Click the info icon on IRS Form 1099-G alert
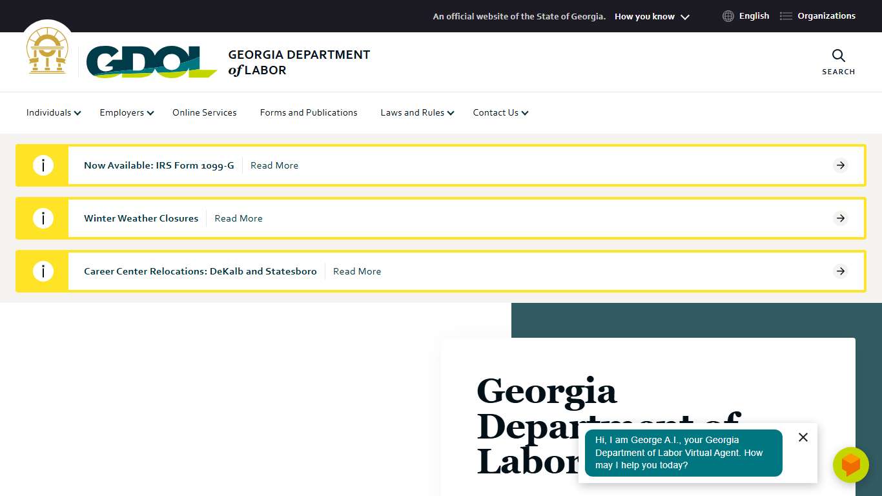This screenshot has height=496, width=882. tap(43, 165)
